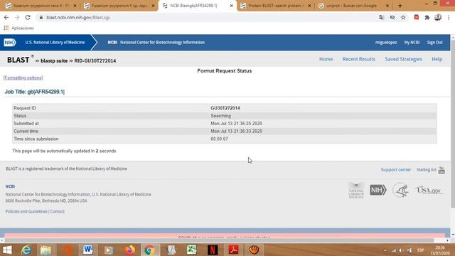
Task: Open Firefox from taskbar
Action: (129, 250)
